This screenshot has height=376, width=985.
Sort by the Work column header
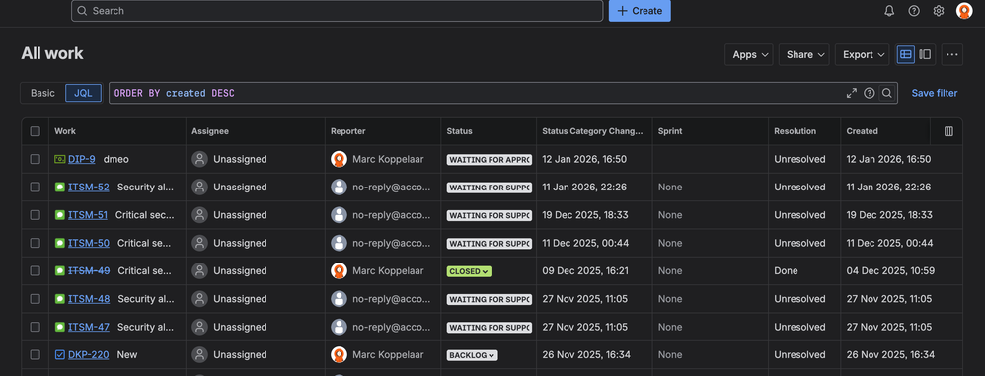pyautogui.click(x=65, y=131)
